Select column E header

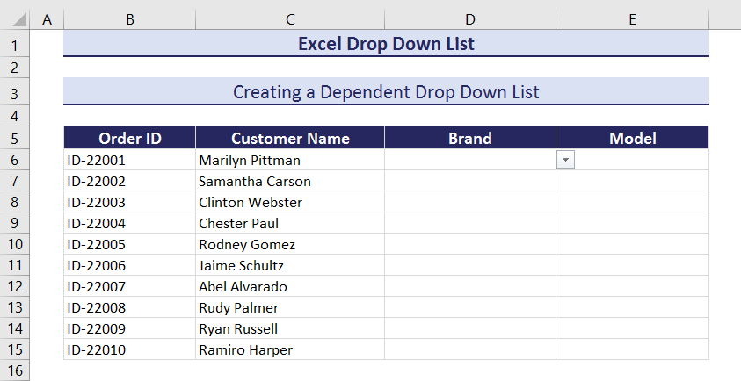pos(632,19)
